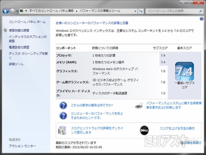The height and width of the screenshot is (155, 206).
Task: Open the address bar history dropdown
Action: click(135, 11)
